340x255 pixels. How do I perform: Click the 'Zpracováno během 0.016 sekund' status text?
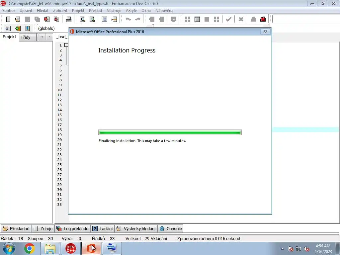(x=209, y=238)
